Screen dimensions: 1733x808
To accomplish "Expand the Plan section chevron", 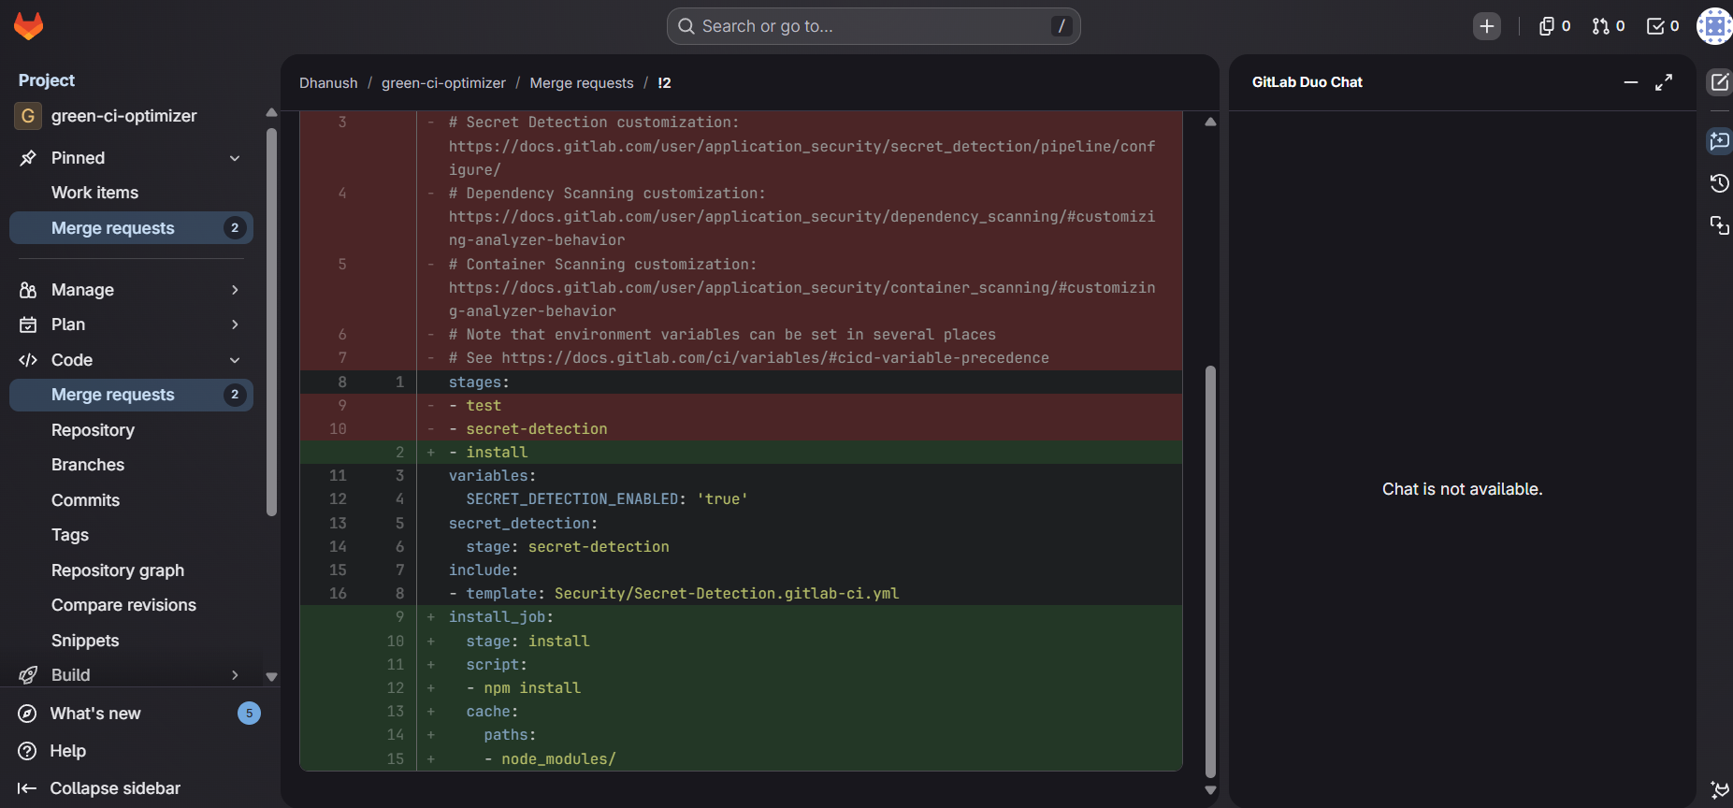I will (235, 325).
